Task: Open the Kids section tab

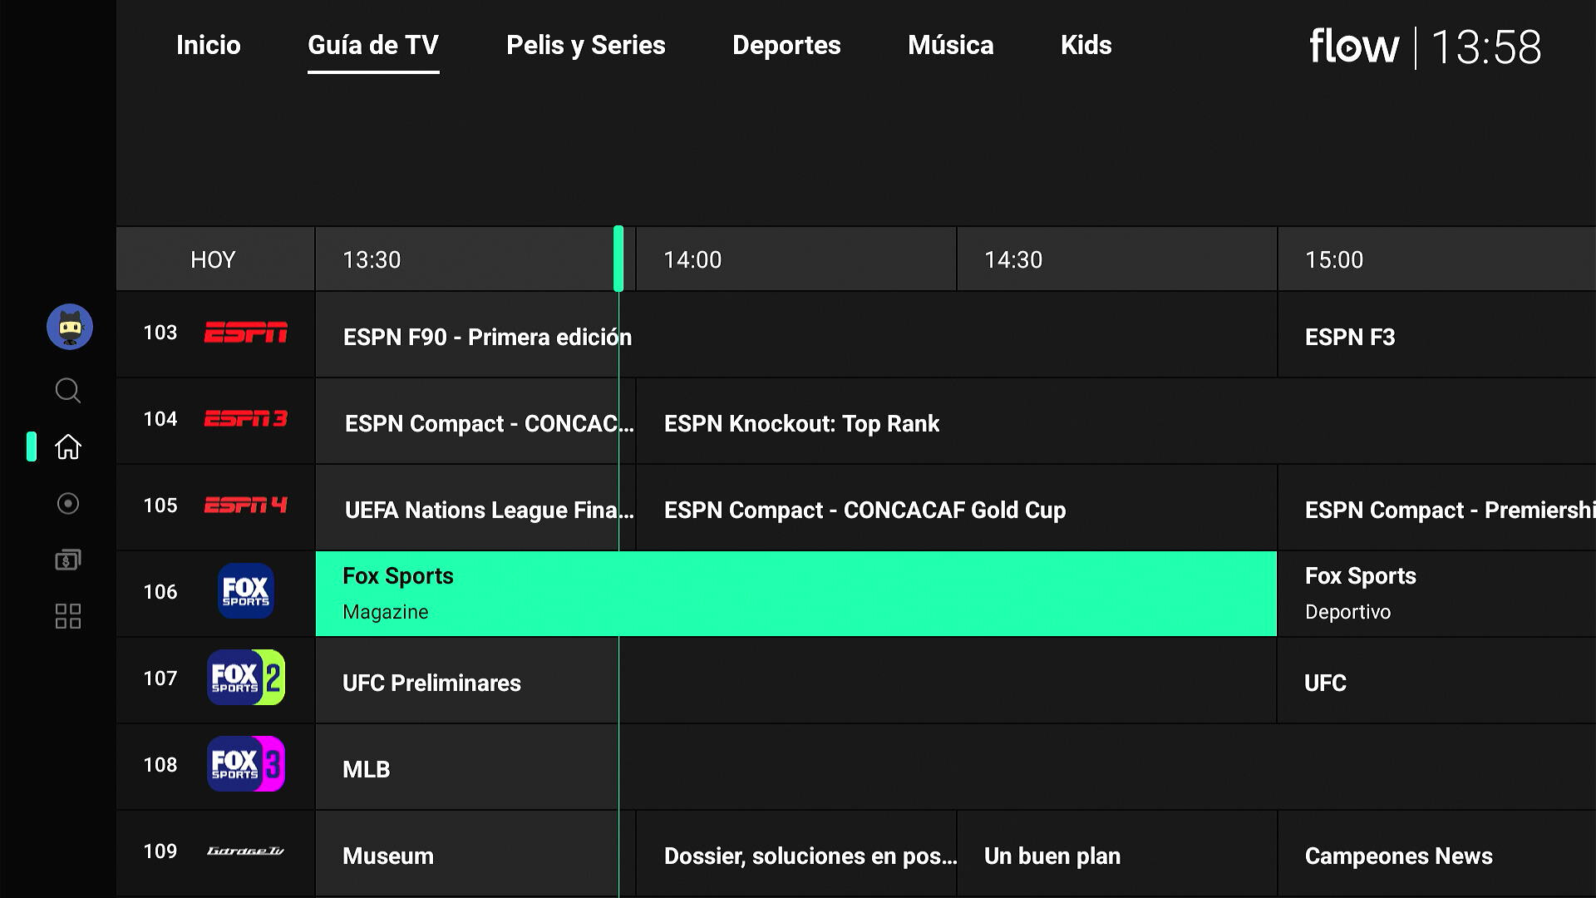Action: [1086, 45]
